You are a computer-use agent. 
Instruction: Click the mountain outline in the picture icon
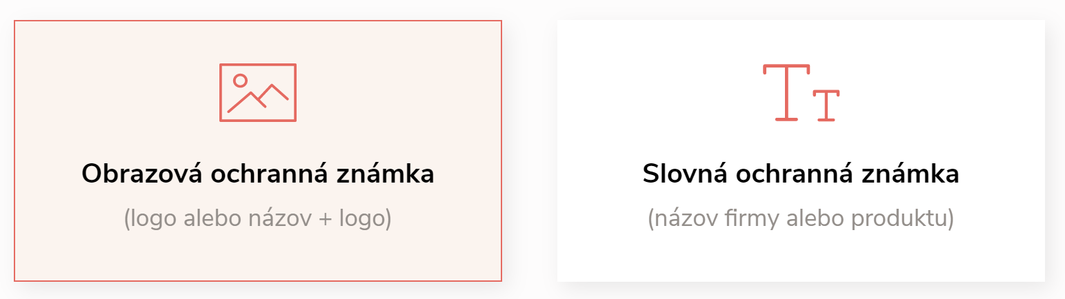click(259, 98)
